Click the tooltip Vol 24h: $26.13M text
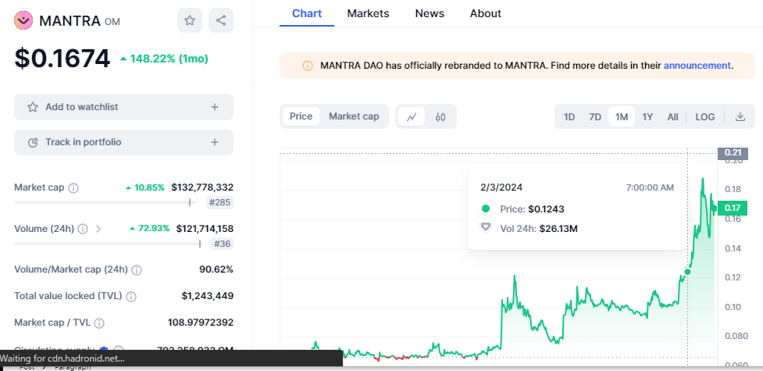 (x=539, y=228)
